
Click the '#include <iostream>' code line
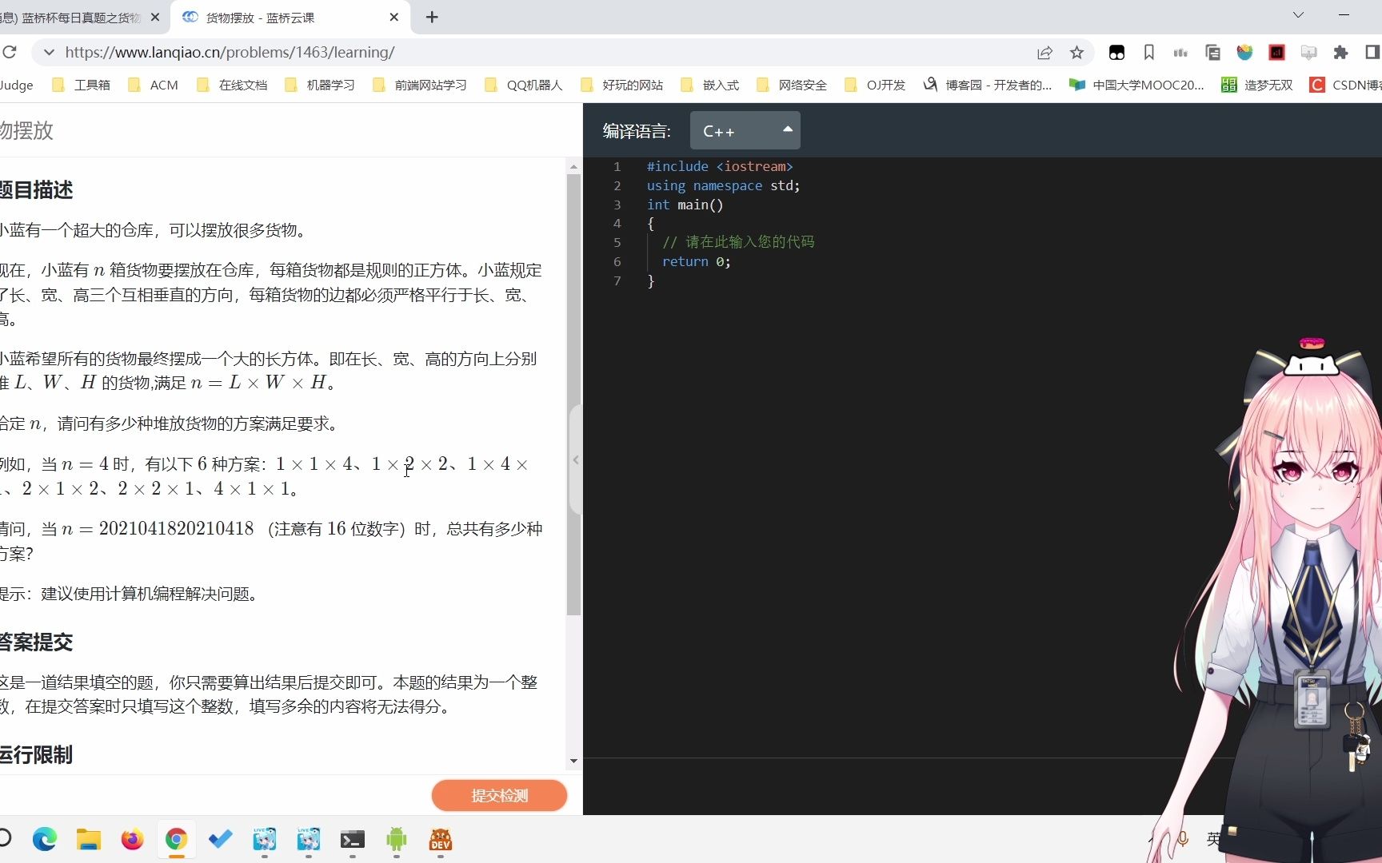tap(720, 166)
